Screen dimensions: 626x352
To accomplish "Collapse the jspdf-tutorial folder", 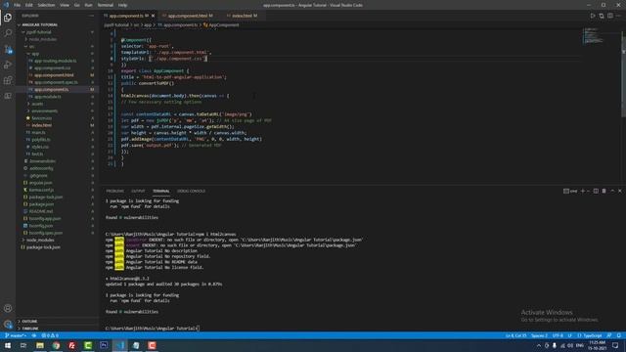I will tap(39, 32).
